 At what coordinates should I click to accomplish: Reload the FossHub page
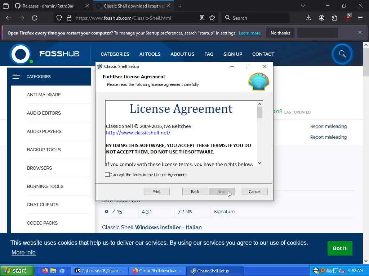pos(35,18)
